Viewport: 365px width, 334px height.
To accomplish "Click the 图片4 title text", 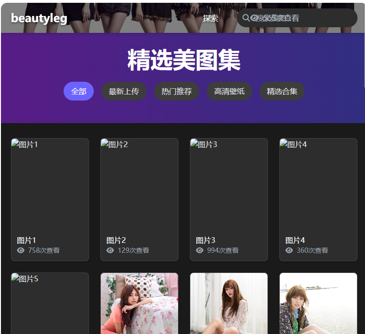I will click(295, 240).
